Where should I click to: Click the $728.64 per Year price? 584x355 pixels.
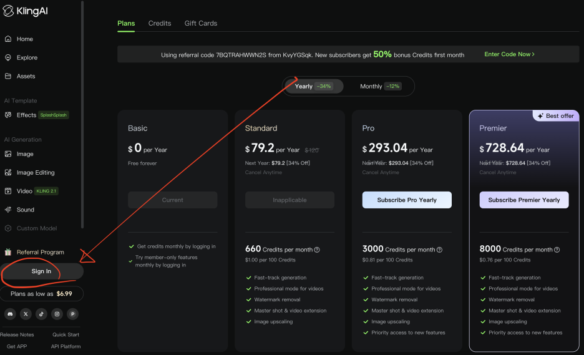coord(514,148)
